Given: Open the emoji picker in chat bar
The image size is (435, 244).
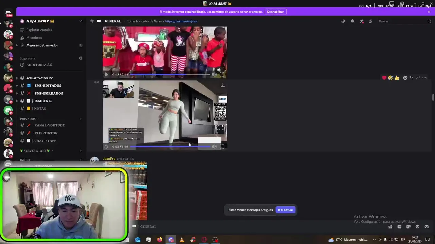Looking at the screenshot, I should pos(418,227).
